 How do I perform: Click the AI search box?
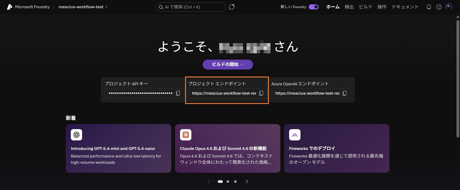(191, 7)
